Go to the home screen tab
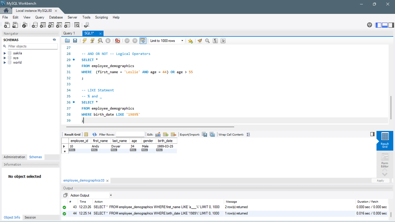Viewport: 395px width, 222px height. (x=6, y=11)
